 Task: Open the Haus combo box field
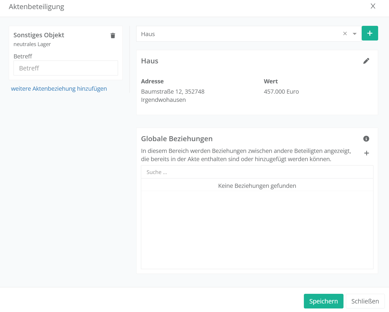[x=235, y=34]
